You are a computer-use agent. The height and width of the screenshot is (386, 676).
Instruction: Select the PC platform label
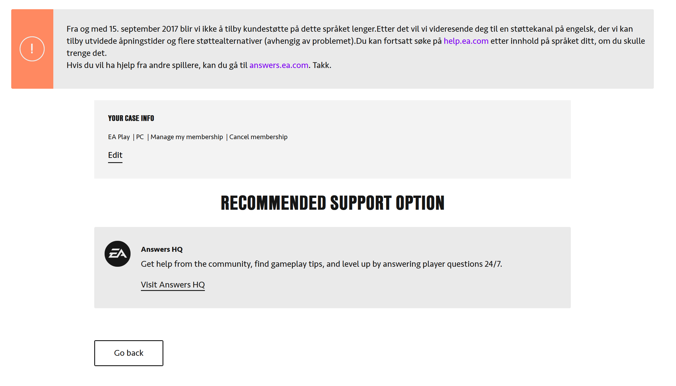[140, 137]
